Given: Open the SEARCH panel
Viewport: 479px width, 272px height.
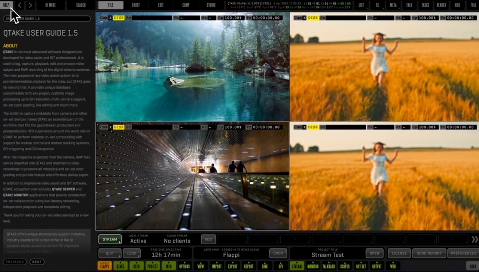Looking at the screenshot, I should click(x=81, y=5).
